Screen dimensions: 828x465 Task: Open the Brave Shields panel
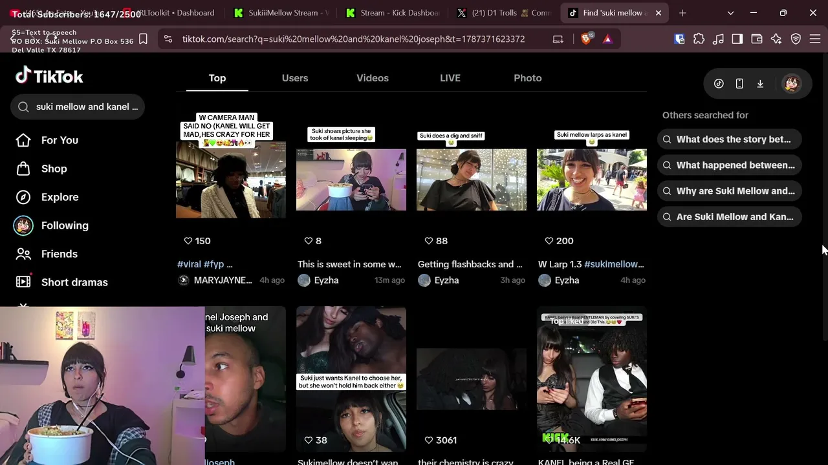[586, 39]
